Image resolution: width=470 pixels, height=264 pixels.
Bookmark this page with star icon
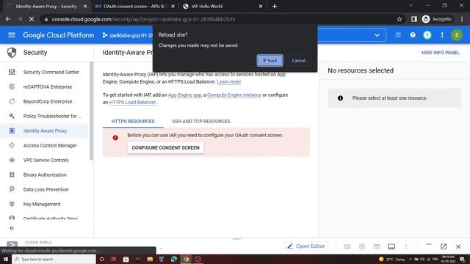[399, 19]
